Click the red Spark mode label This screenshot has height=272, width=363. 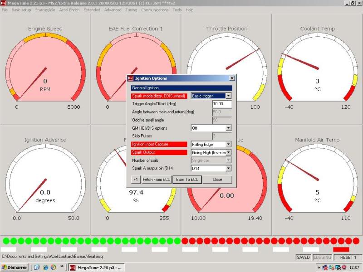(x=159, y=96)
